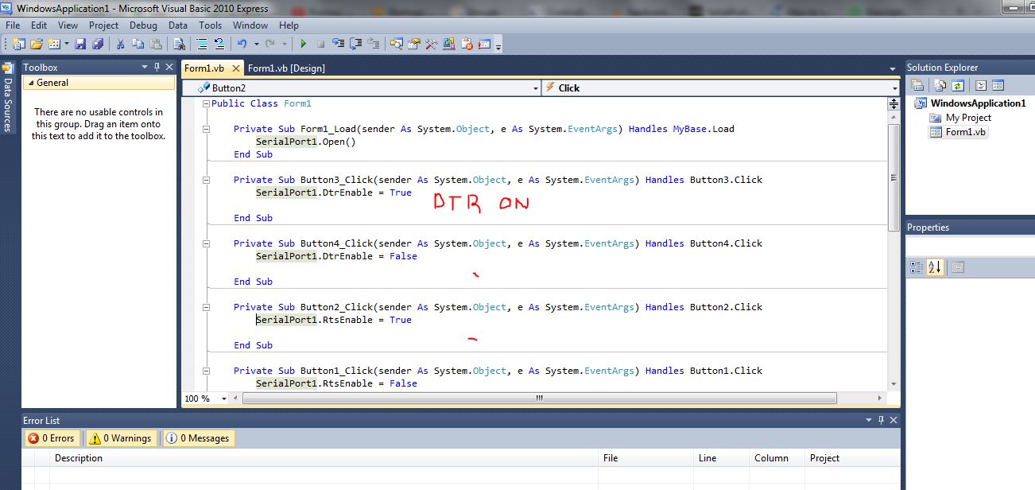
Task: Open the Data Sources side tab
Action: [8, 99]
